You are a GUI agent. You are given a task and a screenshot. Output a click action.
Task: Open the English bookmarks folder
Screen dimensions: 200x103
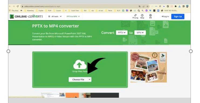click(40, 11)
